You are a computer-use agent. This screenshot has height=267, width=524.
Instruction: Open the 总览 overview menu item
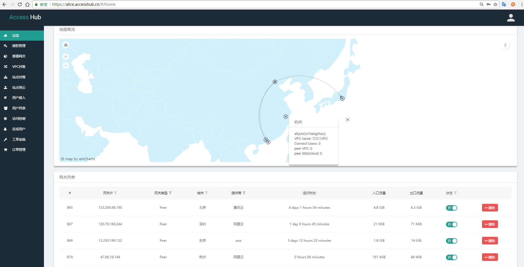pos(22,36)
